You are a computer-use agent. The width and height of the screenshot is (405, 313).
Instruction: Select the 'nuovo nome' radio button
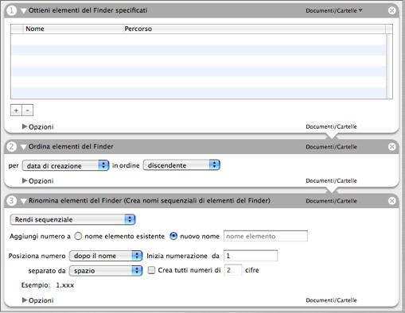coord(173,236)
